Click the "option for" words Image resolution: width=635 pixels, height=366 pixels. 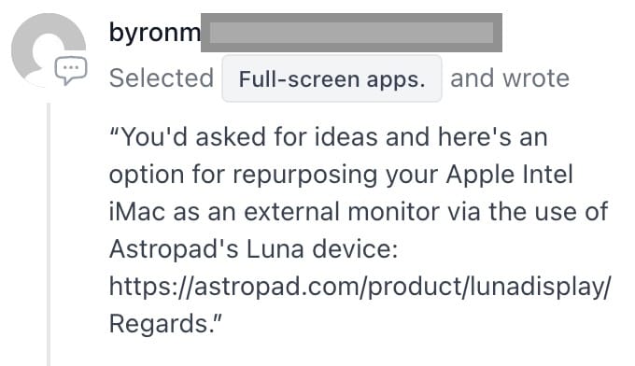[x=167, y=175]
